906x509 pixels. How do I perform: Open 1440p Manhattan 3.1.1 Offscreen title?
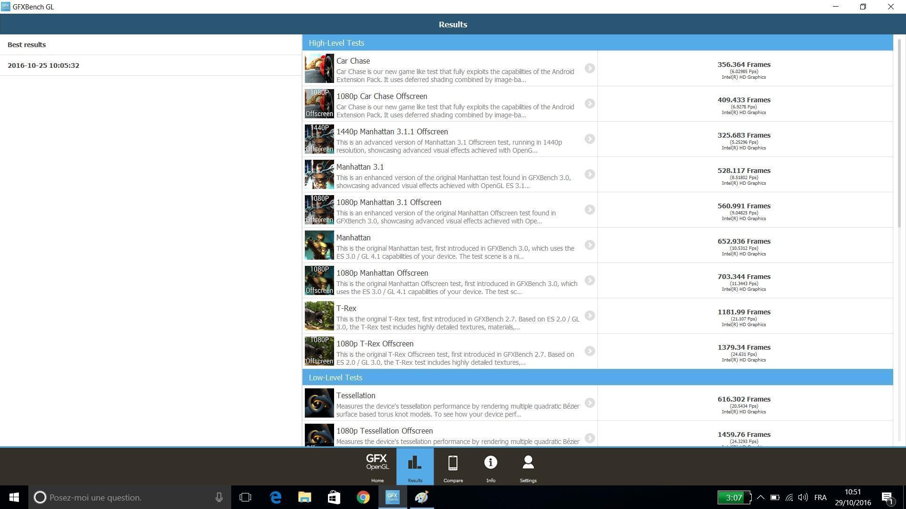(x=392, y=132)
